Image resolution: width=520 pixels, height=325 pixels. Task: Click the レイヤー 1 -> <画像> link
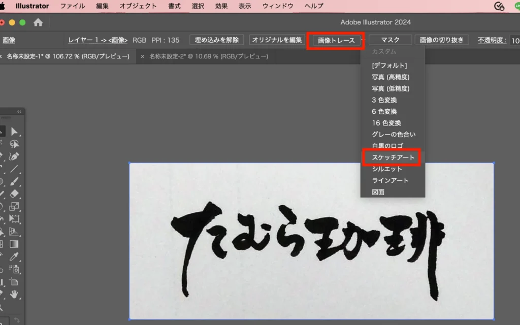click(x=98, y=40)
